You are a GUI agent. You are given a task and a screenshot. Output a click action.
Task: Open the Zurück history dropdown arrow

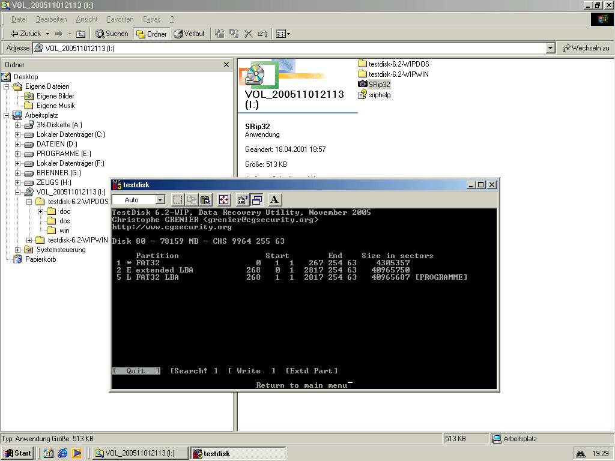[x=47, y=34]
